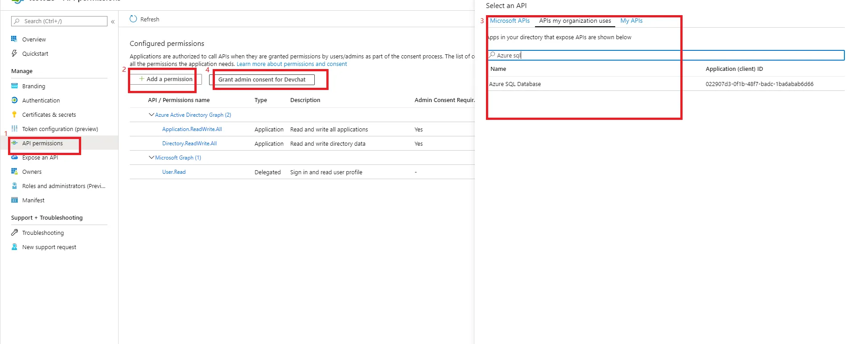Click the New support request person icon
Image resolution: width=856 pixels, height=344 pixels.
click(14, 247)
